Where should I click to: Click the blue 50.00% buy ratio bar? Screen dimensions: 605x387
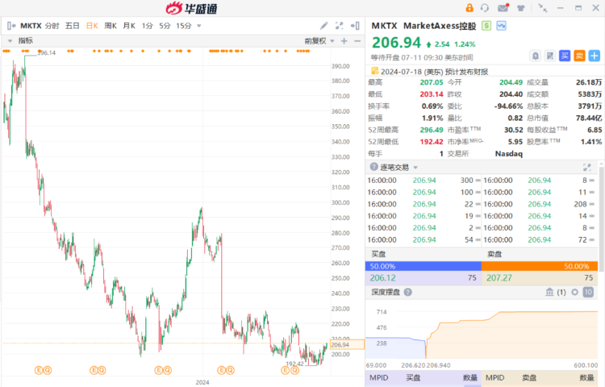(423, 266)
